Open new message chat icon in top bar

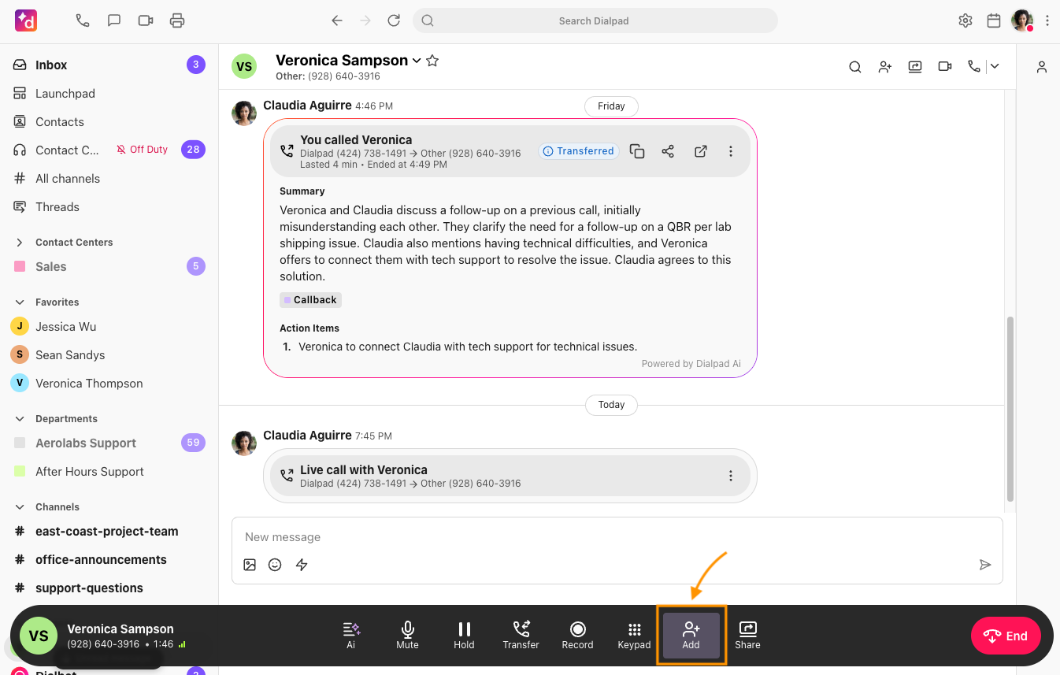tap(114, 20)
